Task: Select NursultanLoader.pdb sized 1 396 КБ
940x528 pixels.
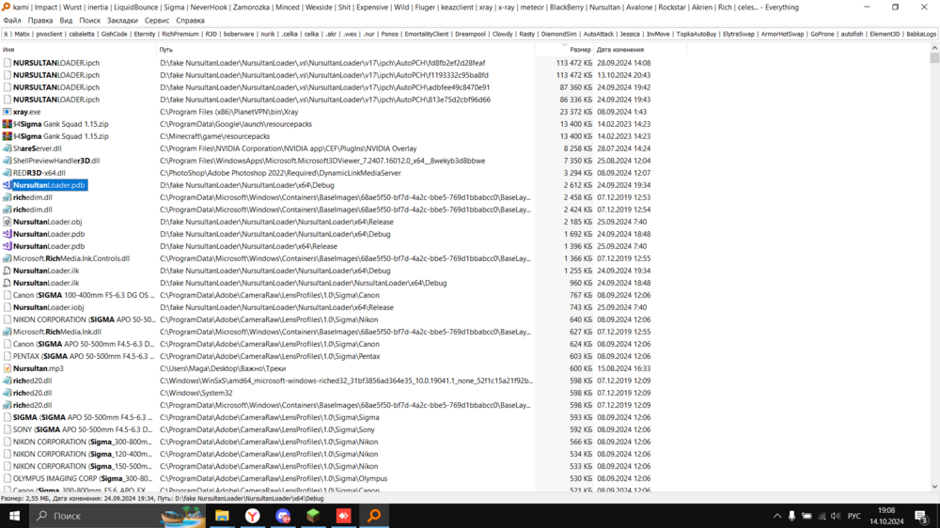Action: pos(49,246)
